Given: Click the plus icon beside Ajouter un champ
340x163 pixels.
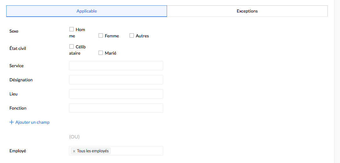Looking at the screenshot, I should pos(12,122).
